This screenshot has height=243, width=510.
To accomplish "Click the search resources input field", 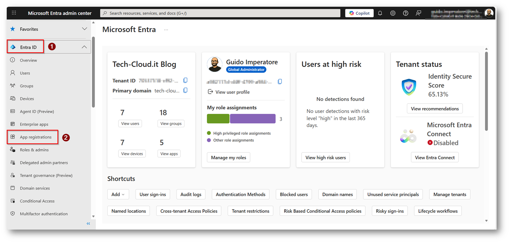I will (x=221, y=13).
